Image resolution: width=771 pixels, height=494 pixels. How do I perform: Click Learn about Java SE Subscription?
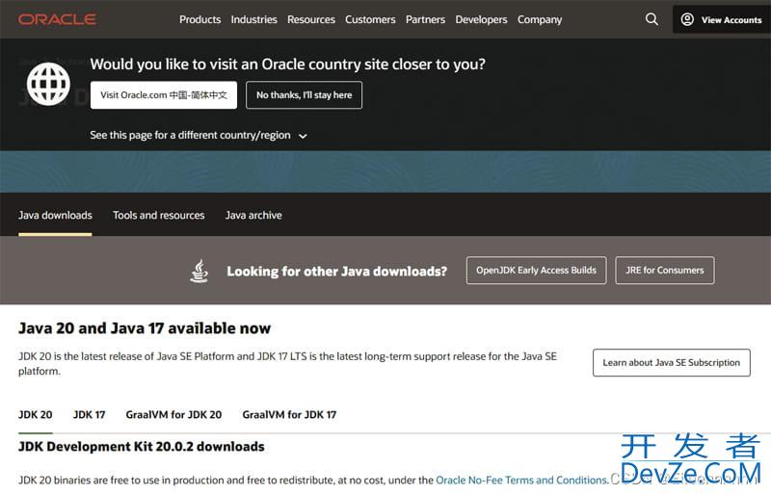671,363
